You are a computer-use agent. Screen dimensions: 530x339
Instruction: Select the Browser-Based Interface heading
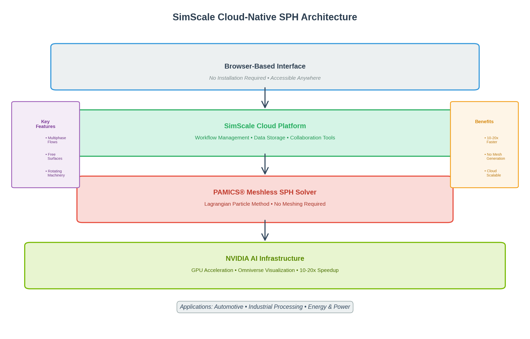coord(265,66)
